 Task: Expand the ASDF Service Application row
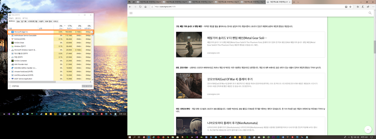click(x=9, y=78)
